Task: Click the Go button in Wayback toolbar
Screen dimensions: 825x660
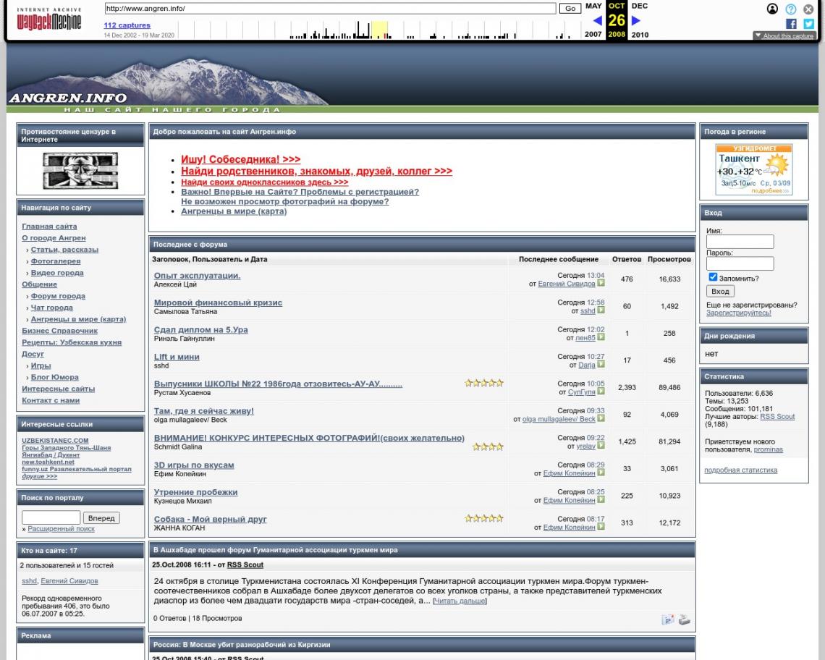Action: (x=570, y=9)
